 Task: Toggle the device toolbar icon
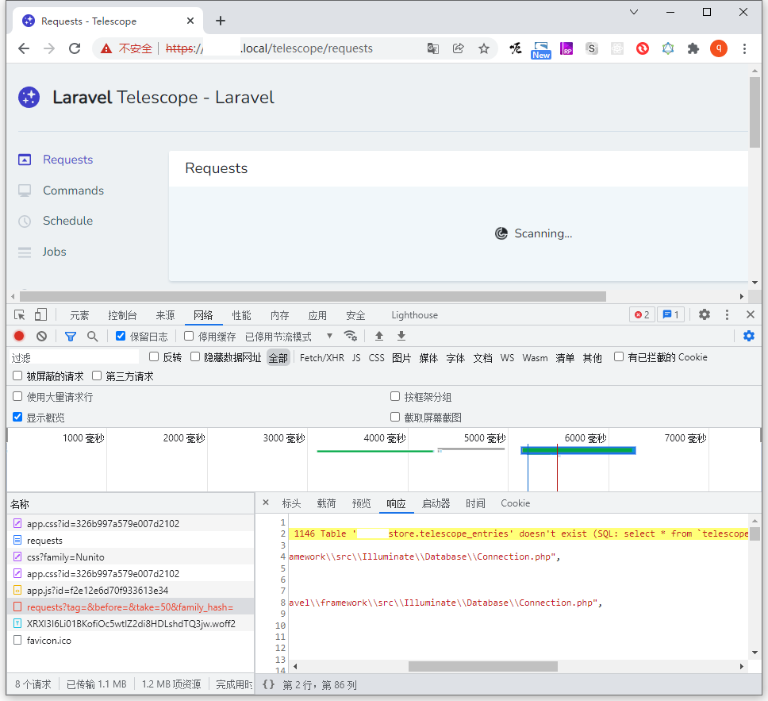coord(40,315)
